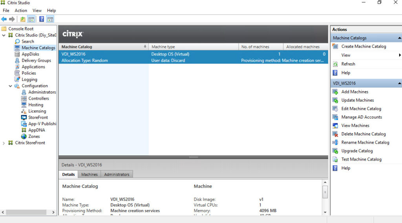Click the details pane vertical scrollbar
This screenshot has width=402, height=223.
tap(325, 192)
